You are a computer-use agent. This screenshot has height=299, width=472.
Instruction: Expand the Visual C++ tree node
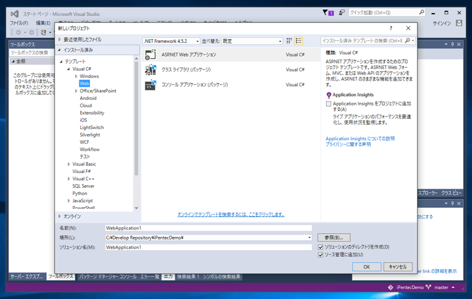(x=69, y=179)
